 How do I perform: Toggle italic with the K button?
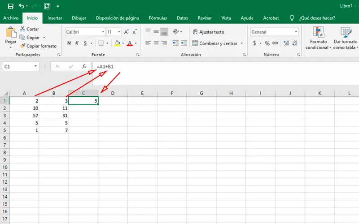pyautogui.click(x=77, y=43)
